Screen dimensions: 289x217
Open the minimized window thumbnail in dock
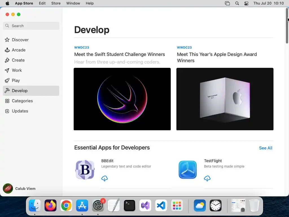[238, 205]
